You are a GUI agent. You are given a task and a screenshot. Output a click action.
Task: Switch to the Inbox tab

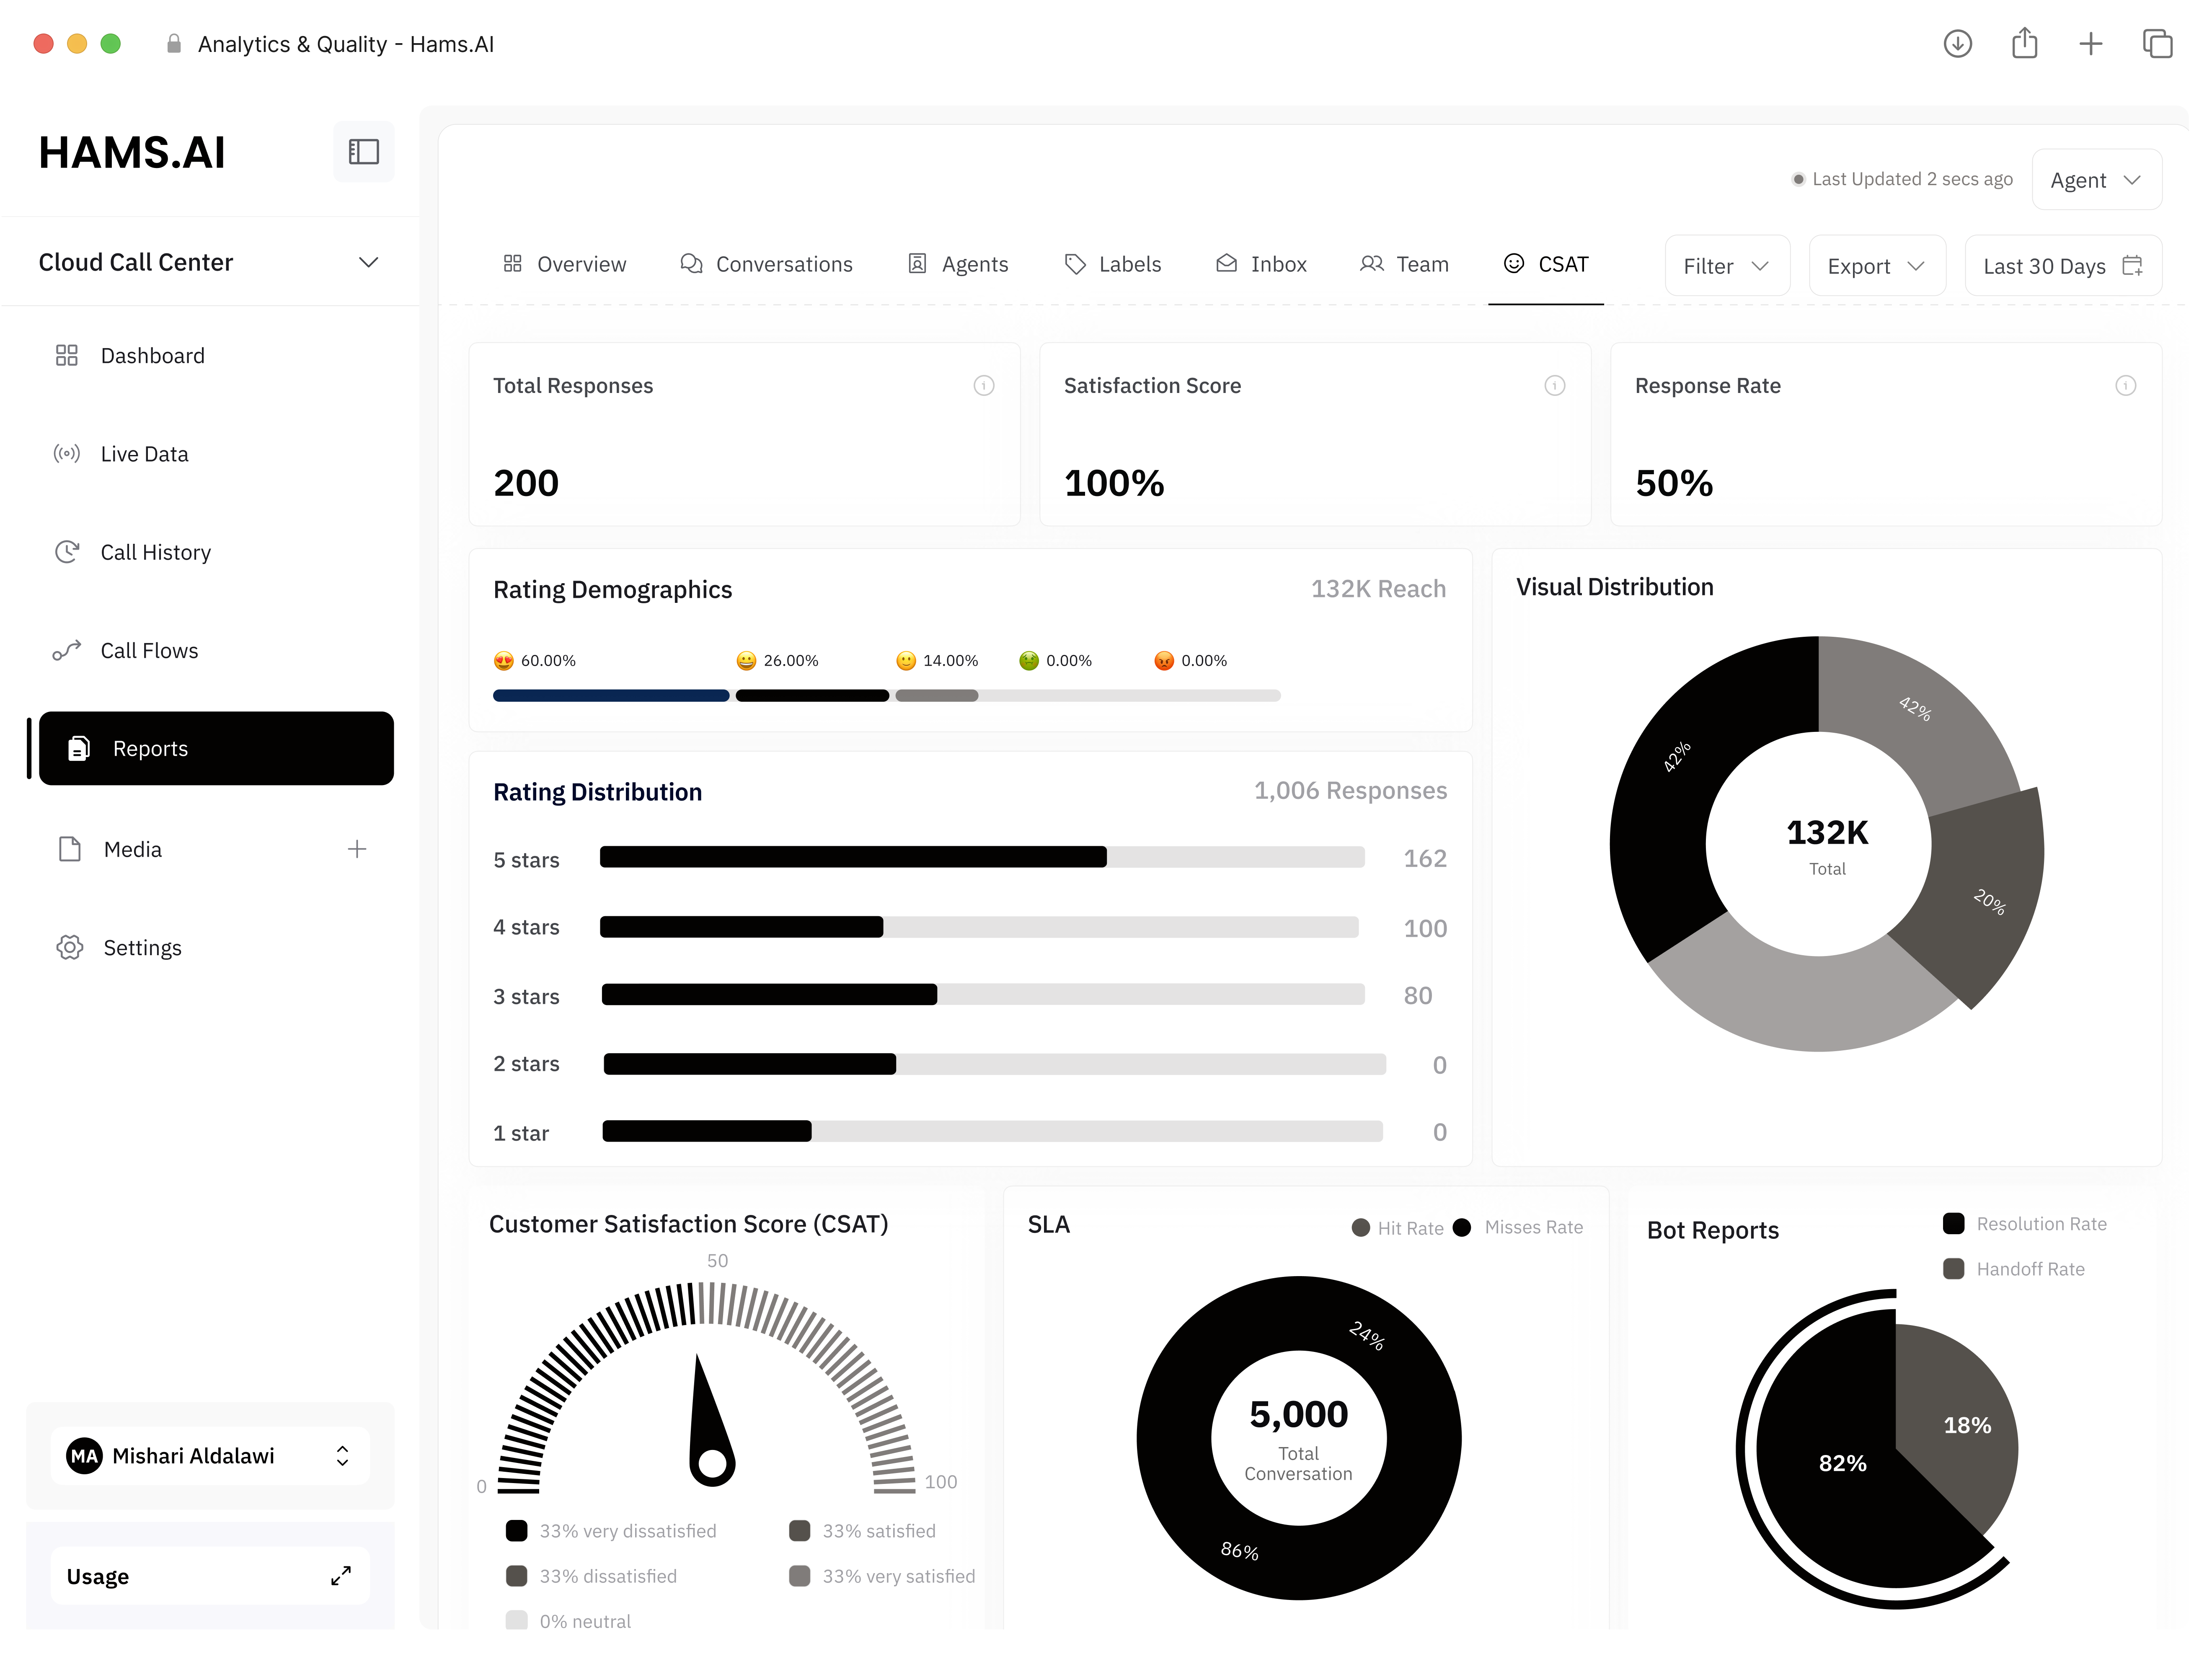pyautogui.click(x=1261, y=264)
